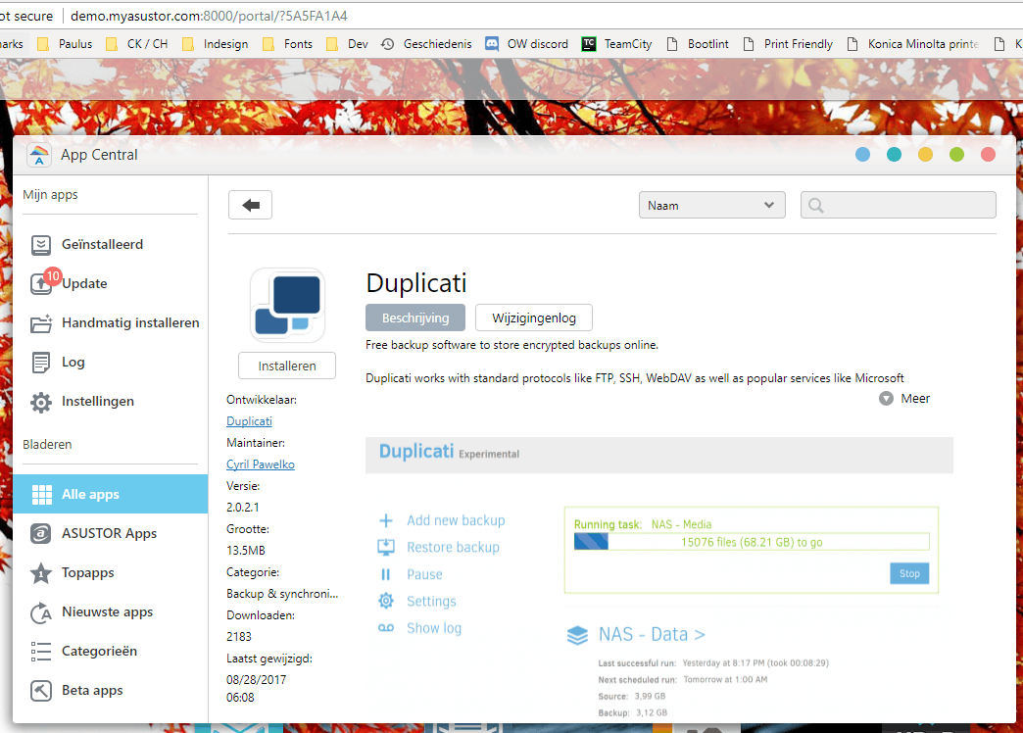The height and width of the screenshot is (733, 1023).
Task: Click the Update arrow icon
Action: pyautogui.click(x=40, y=284)
